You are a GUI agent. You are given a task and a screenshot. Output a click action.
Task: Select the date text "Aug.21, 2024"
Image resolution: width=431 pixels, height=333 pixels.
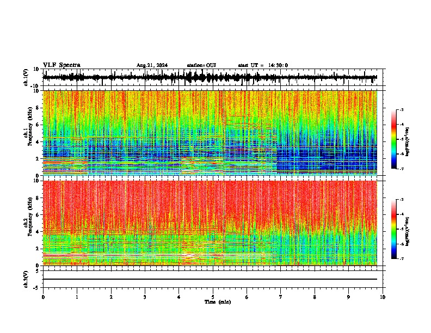[152, 65]
